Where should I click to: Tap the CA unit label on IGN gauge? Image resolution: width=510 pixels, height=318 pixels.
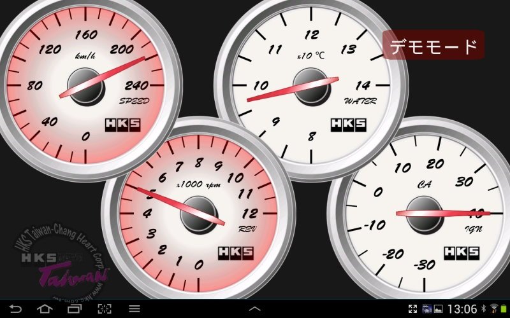pyautogui.click(x=425, y=184)
